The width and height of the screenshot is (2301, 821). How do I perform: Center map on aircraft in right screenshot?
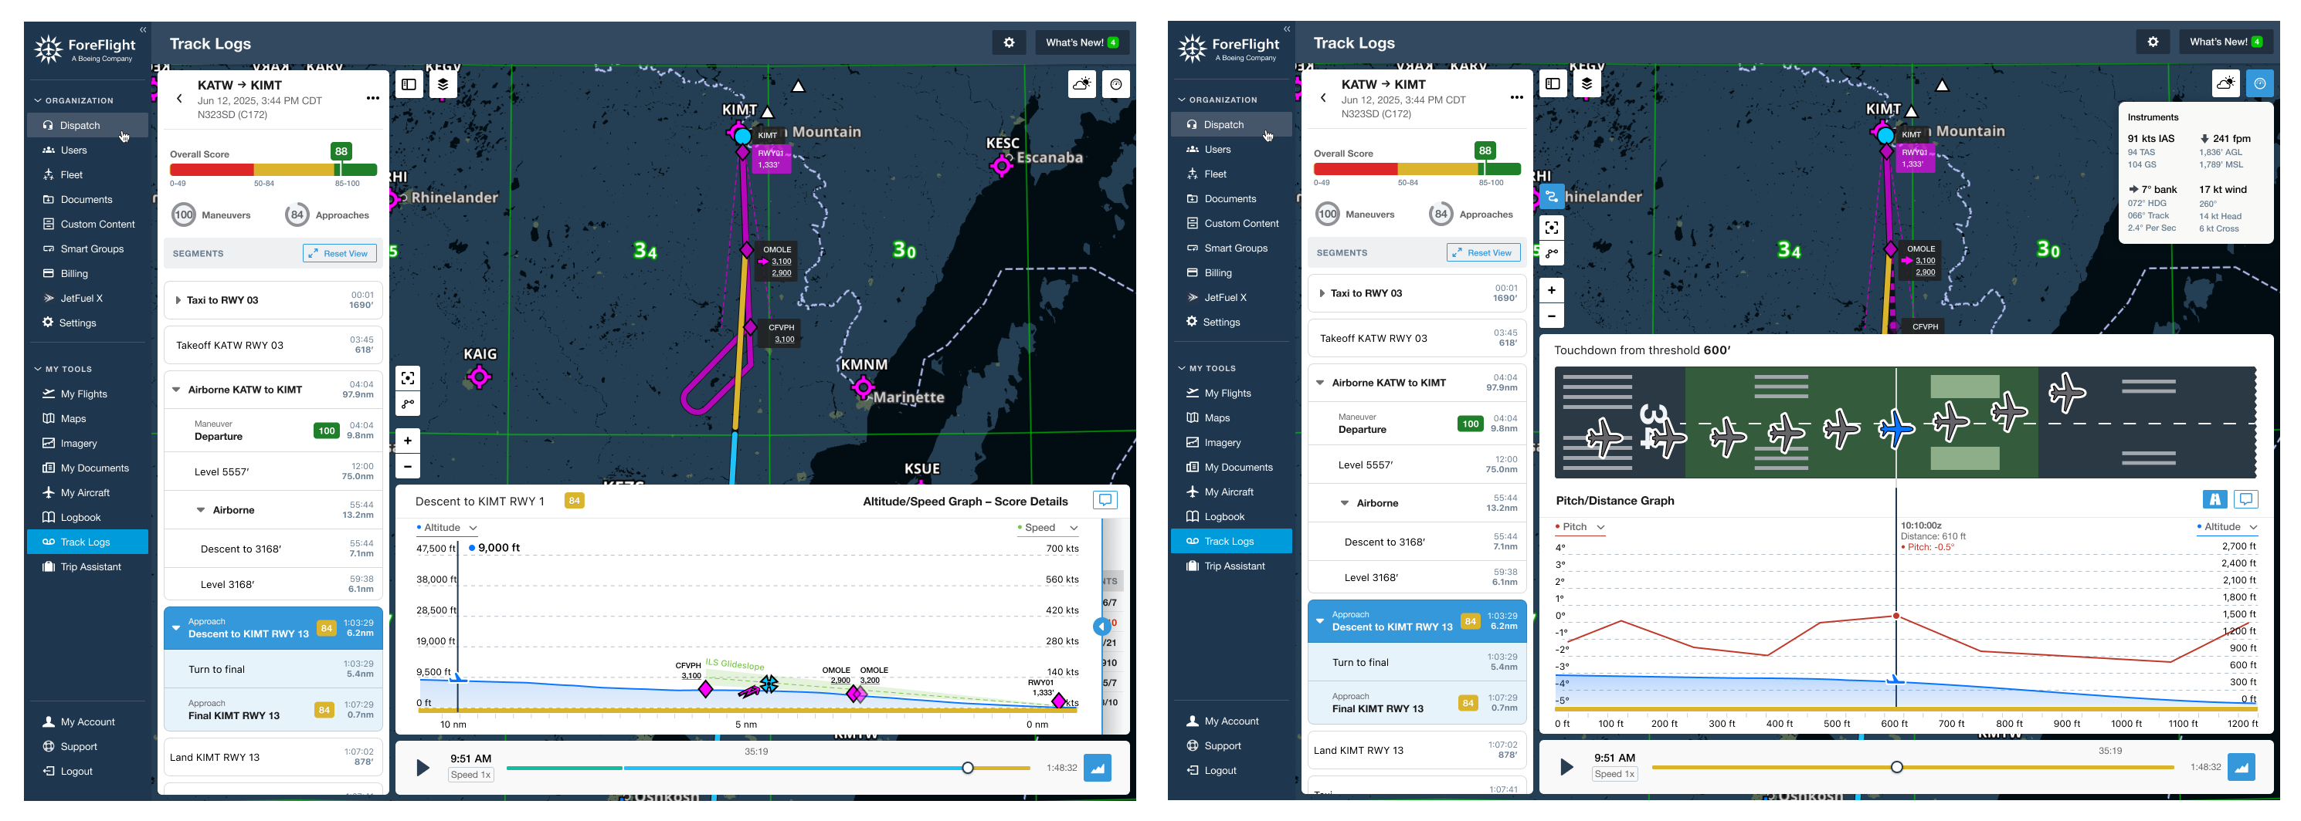tap(1552, 228)
